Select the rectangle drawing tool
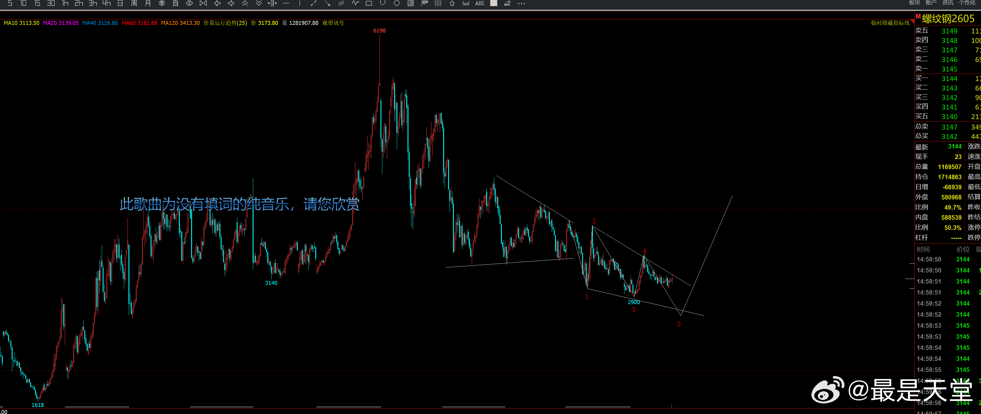This screenshot has height=414, width=981. (x=368, y=3)
